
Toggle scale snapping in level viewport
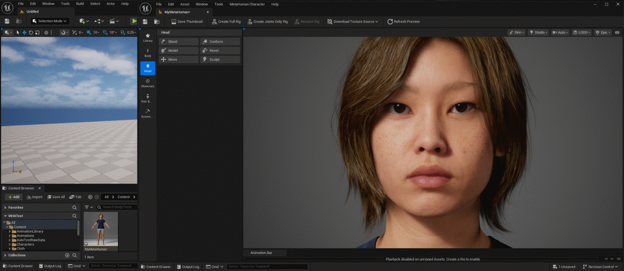[123, 32]
